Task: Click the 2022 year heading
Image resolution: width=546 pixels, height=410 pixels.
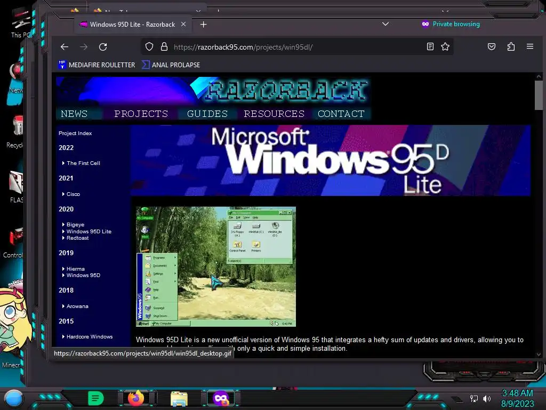Action: pyautogui.click(x=66, y=148)
